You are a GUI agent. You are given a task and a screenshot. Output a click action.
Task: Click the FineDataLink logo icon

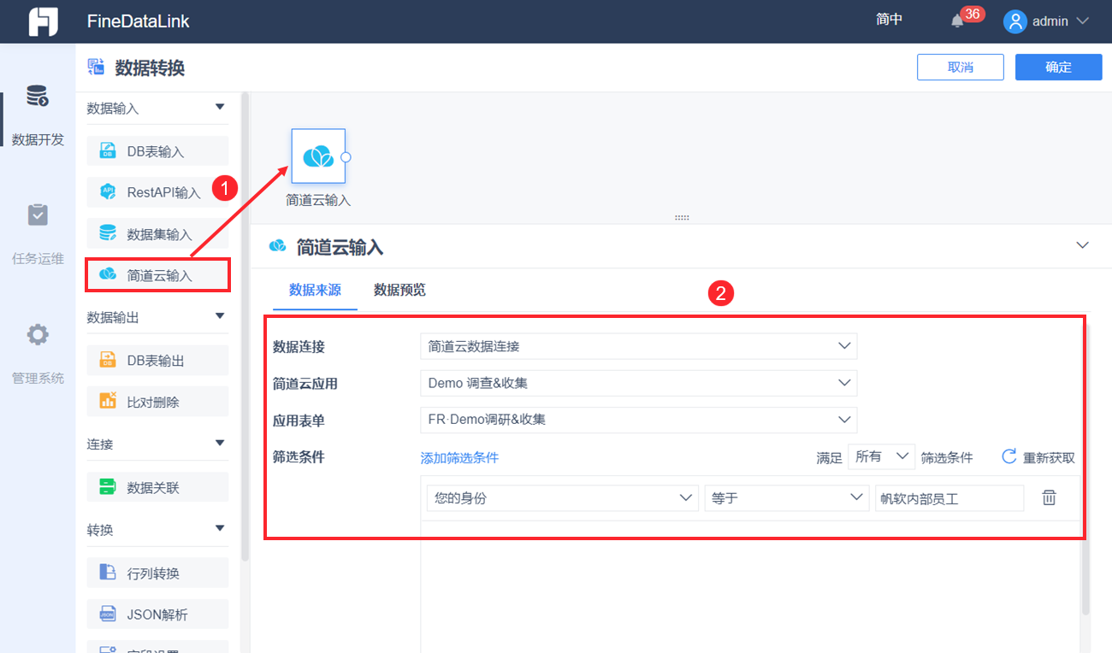(x=43, y=21)
